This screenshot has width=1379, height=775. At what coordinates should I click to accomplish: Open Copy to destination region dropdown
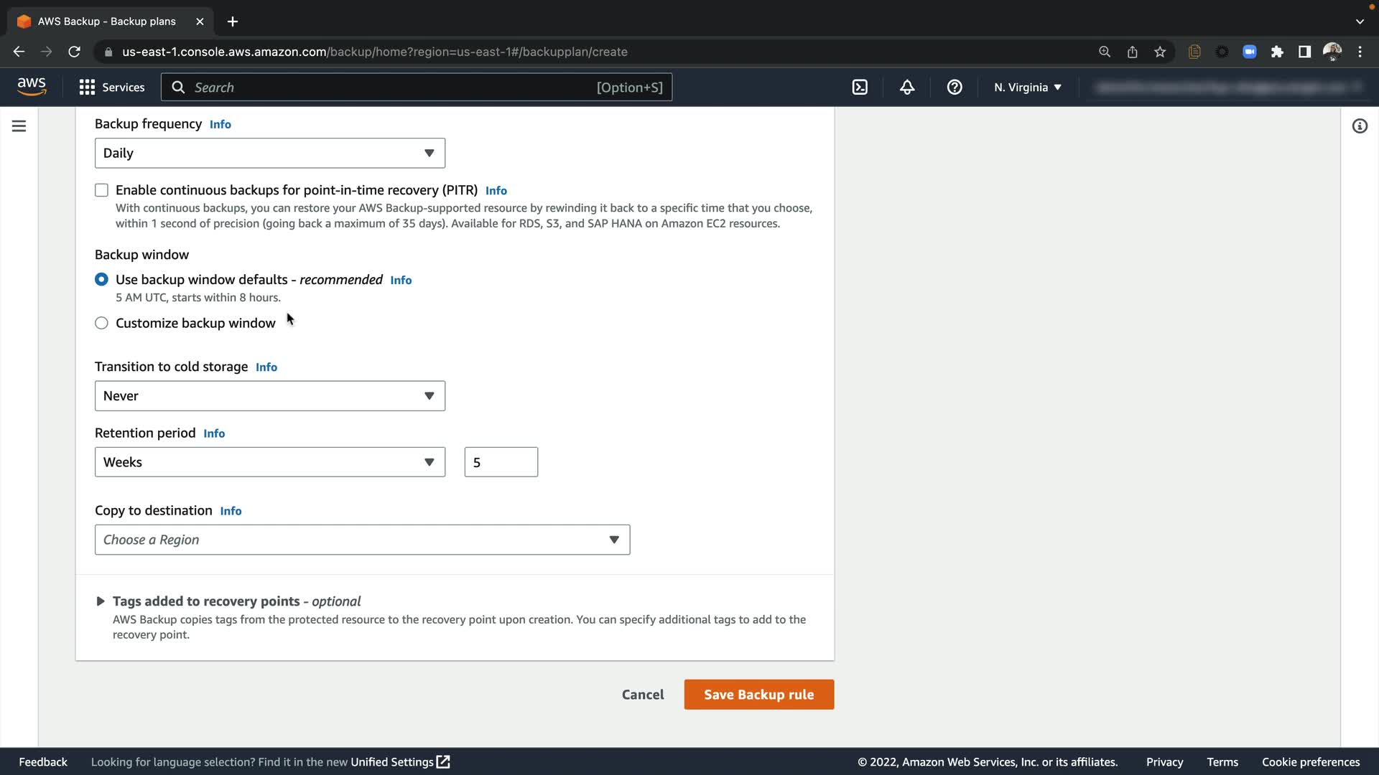[362, 540]
